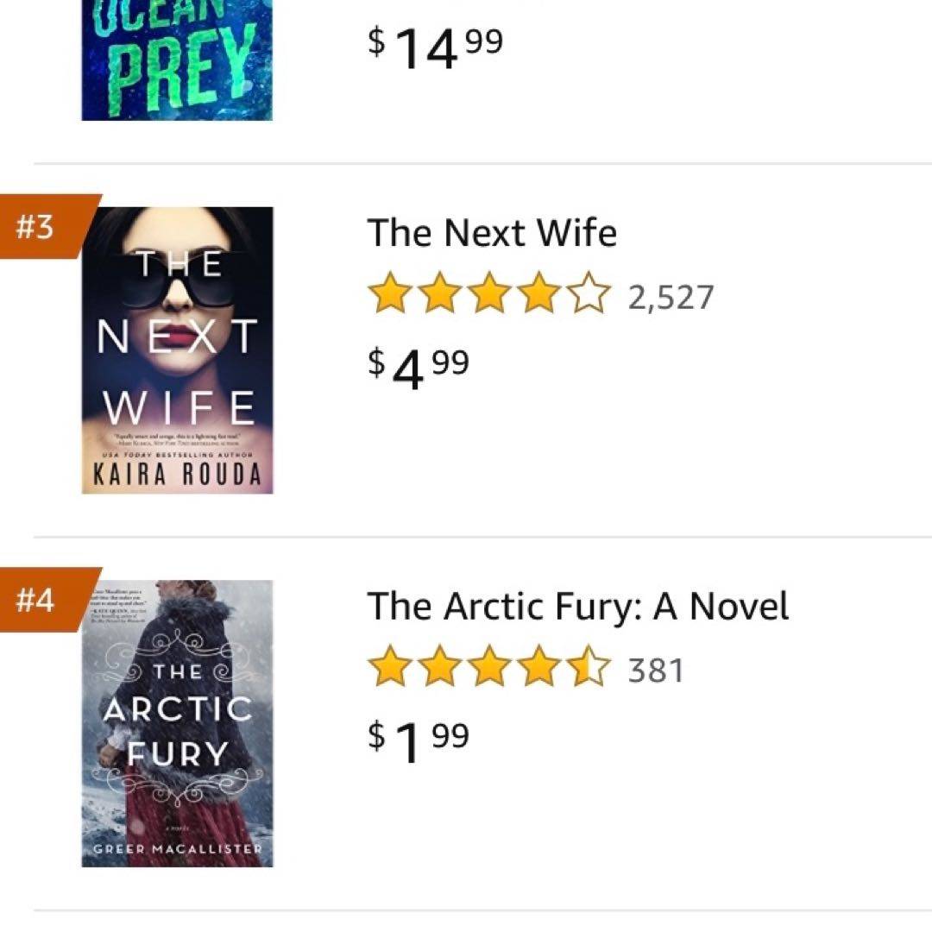Open the Ocean Prey book cover
This screenshot has width=932, height=932.
coord(177,60)
